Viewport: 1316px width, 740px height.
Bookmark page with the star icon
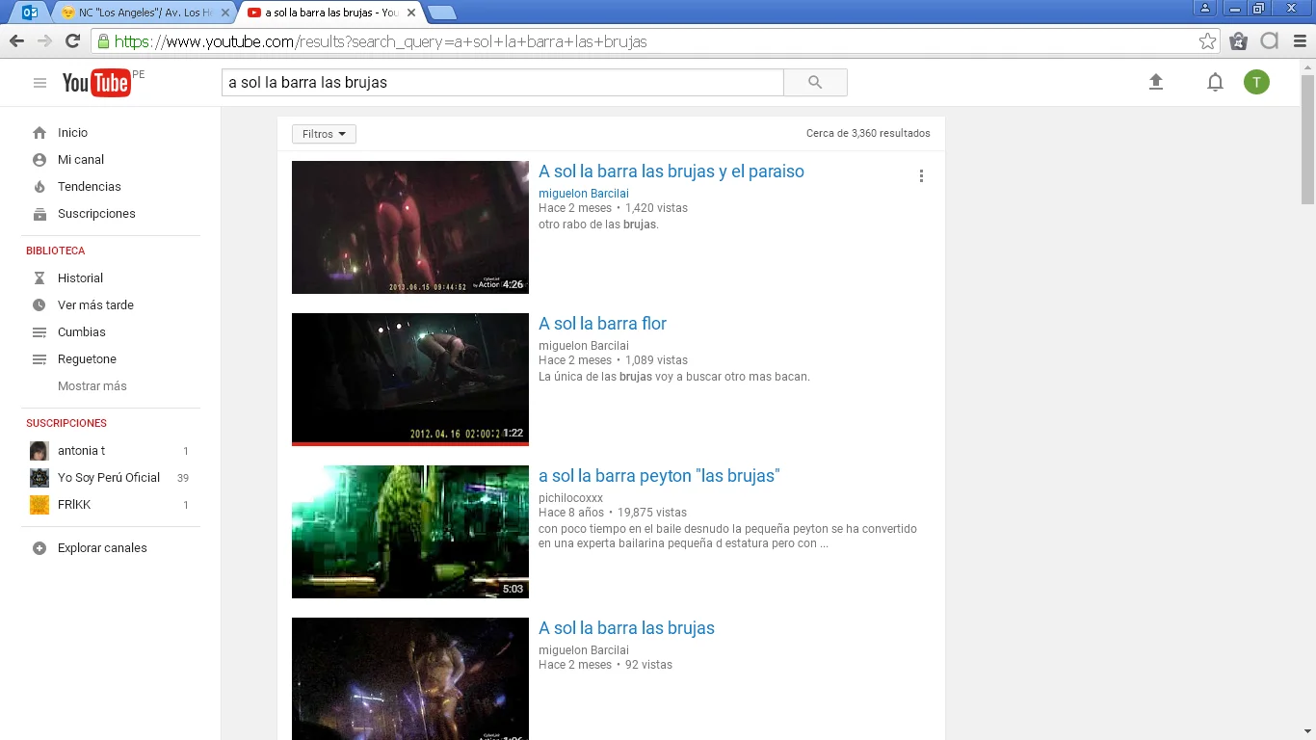tap(1207, 41)
